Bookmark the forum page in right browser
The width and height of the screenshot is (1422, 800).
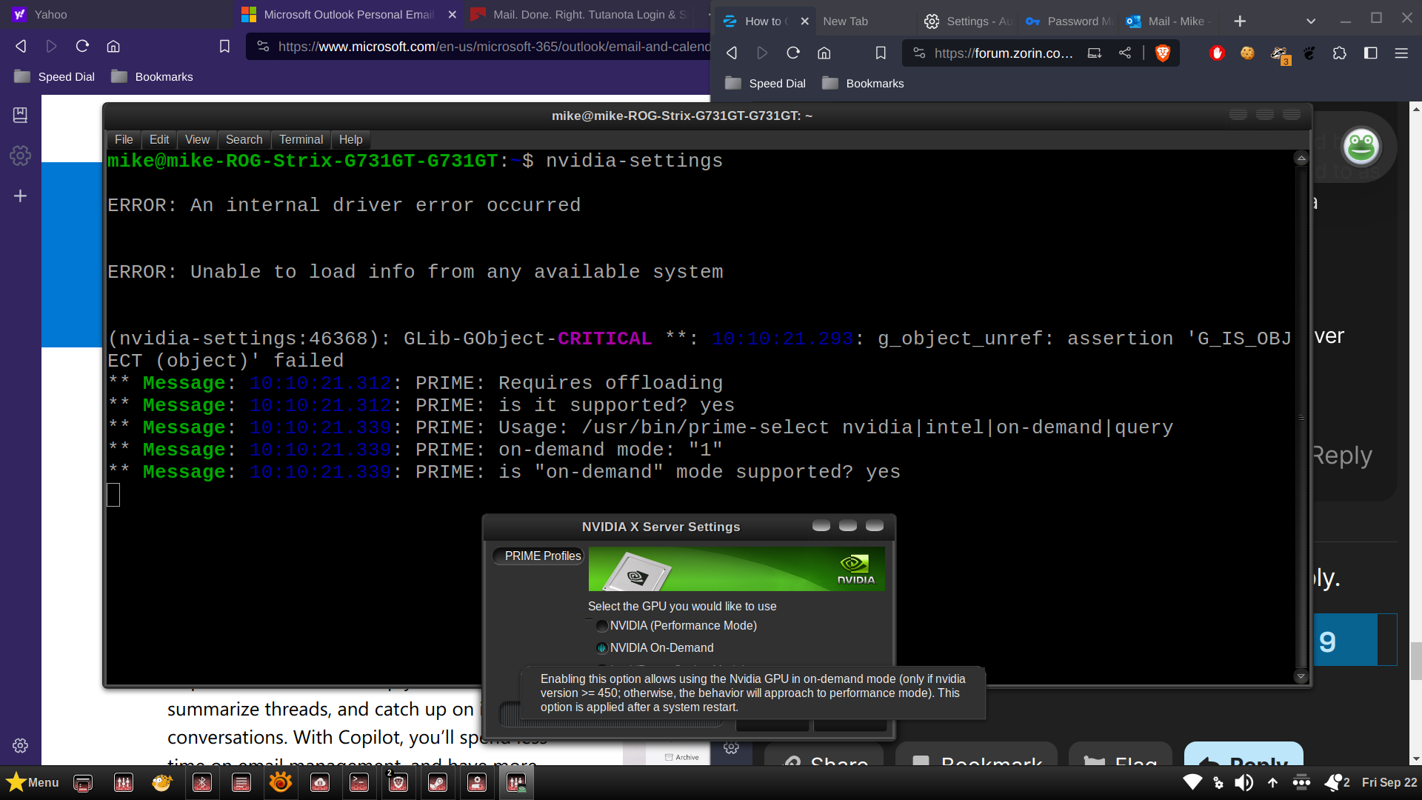click(x=881, y=53)
